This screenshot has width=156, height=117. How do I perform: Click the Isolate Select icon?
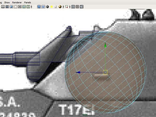tap(67, 7)
